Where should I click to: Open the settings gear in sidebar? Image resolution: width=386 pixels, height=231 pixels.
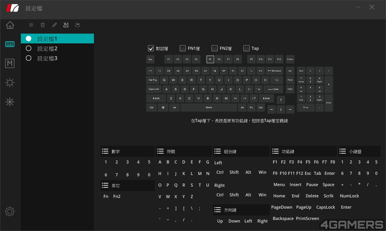pyautogui.click(x=10, y=211)
